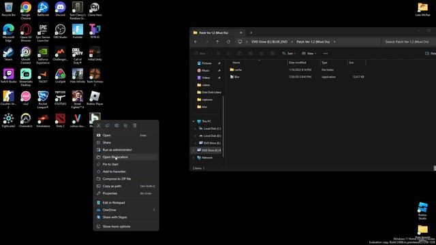
Task: Click the Cut icon in context menu
Action: coord(98,125)
